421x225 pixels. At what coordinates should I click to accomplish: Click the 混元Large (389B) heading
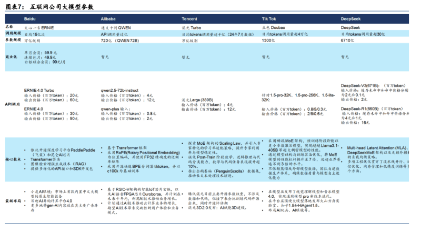[197, 100]
